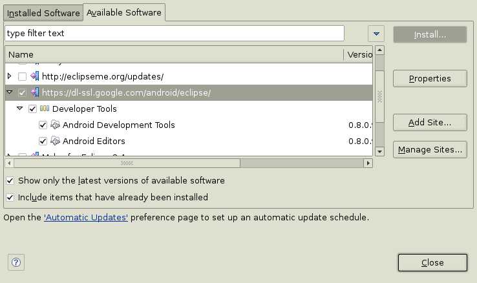Viewport: 477px width, 283px height.
Task: Click the Name column header
Action: tap(175, 55)
